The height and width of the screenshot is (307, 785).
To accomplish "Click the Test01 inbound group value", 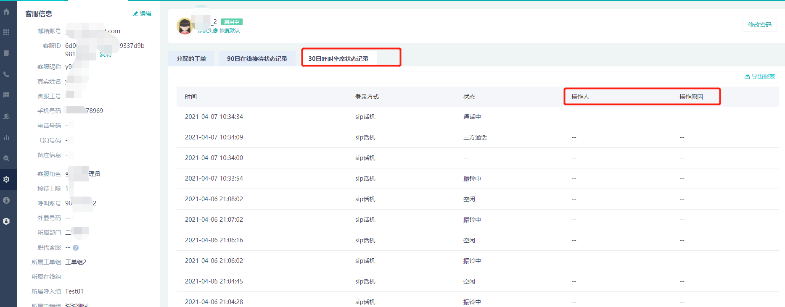I will (x=74, y=291).
